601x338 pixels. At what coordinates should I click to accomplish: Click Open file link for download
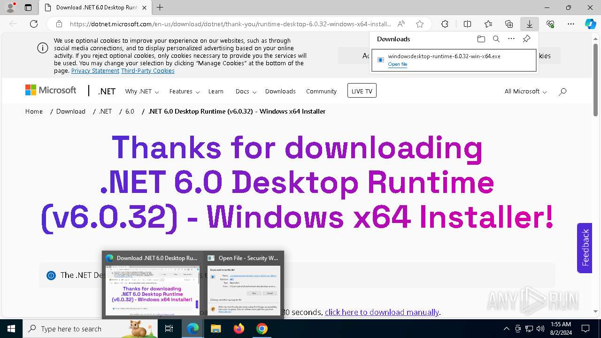coord(398,64)
